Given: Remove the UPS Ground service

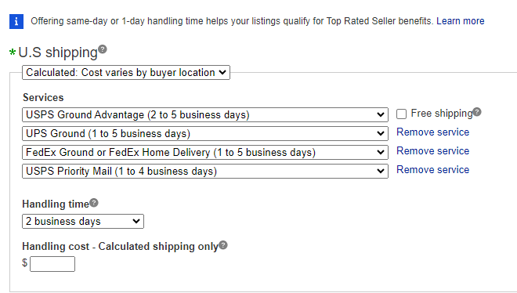Looking at the screenshot, I should [432, 132].
